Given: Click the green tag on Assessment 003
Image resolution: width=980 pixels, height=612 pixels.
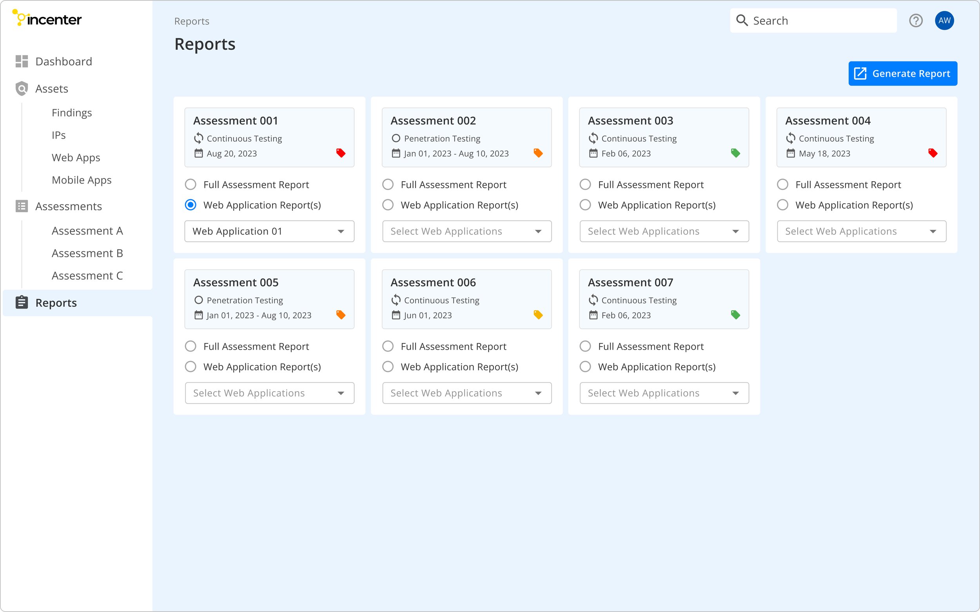Looking at the screenshot, I should tap(735, 153).
